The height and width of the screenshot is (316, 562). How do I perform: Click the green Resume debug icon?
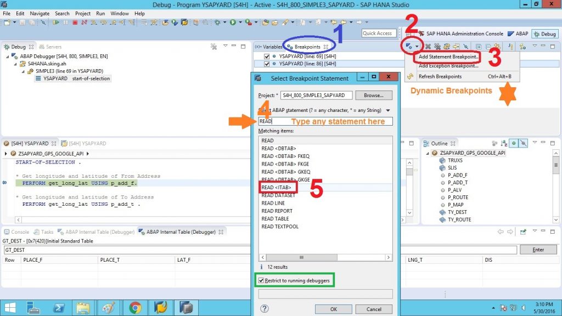57,22
